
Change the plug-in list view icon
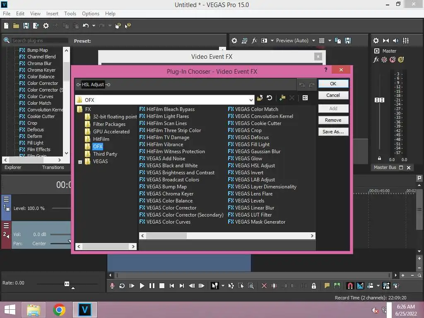(305, 98)
